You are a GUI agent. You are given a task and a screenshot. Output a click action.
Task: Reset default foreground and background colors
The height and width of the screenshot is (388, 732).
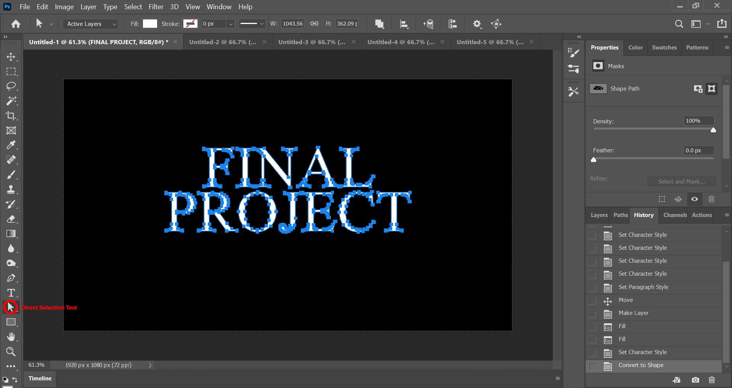point(5,380)
